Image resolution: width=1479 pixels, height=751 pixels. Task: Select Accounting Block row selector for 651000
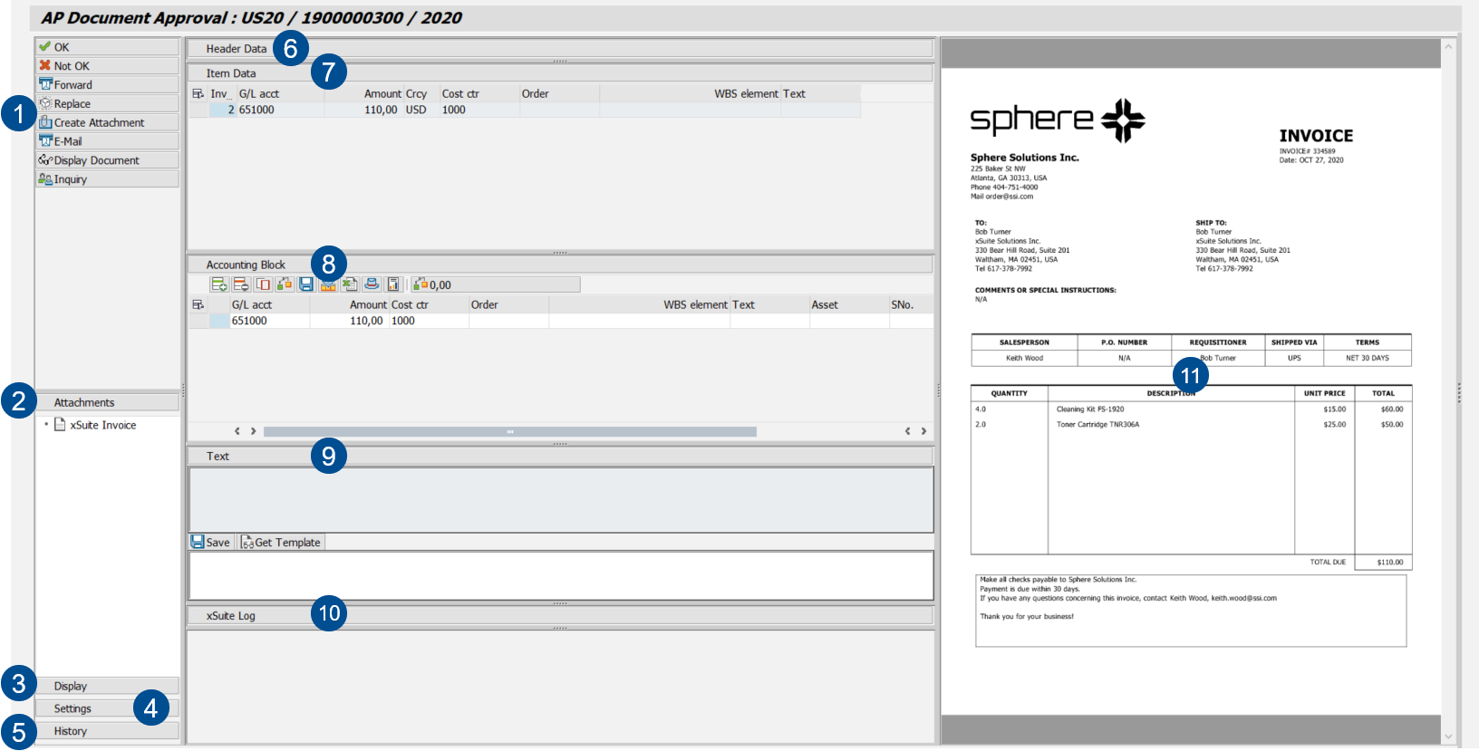tap(198, 321)
